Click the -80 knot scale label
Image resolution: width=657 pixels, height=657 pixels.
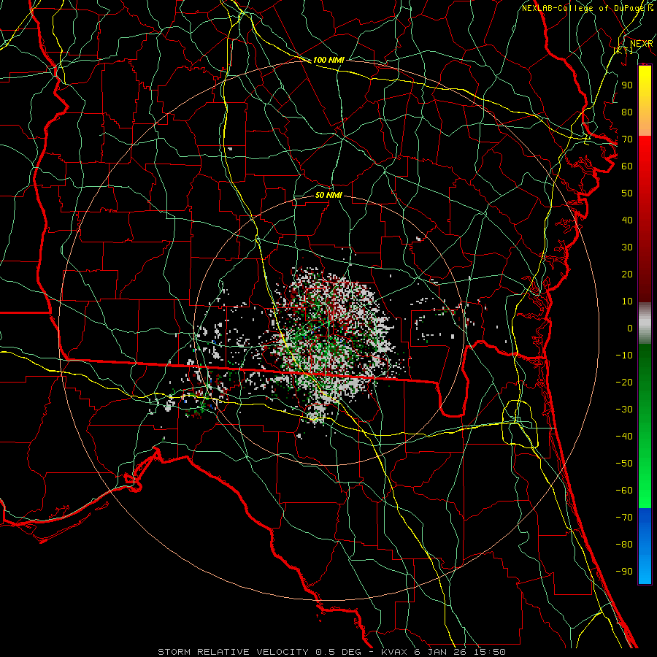point(624,545)
